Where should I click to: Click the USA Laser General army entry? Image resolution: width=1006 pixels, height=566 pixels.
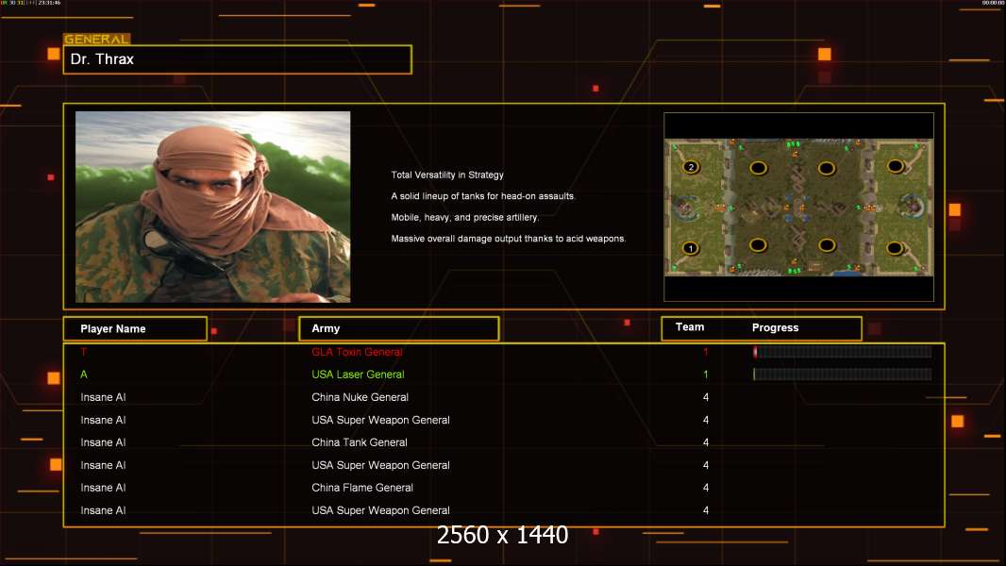click(358, 375)
